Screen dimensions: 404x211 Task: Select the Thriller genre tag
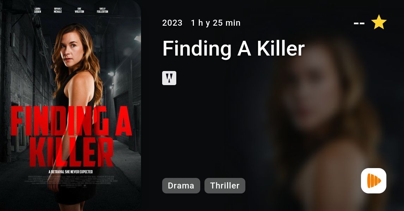click(x=225, y=186)
